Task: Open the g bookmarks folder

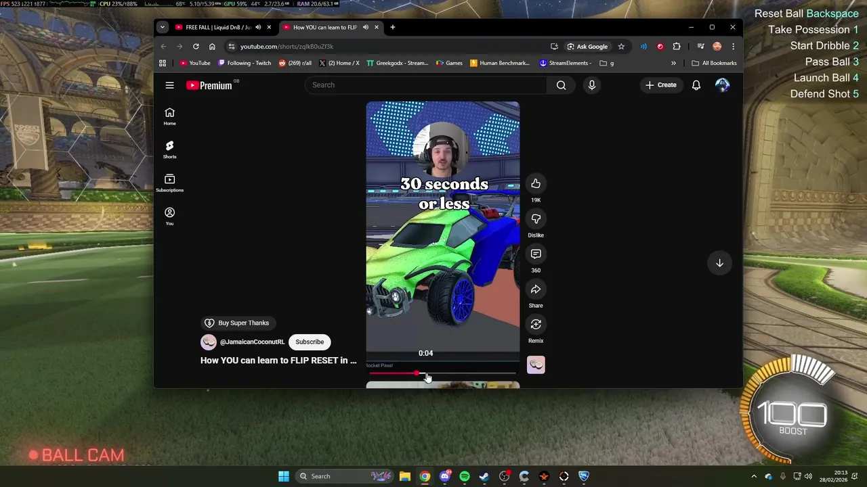Action: pos(607,63)
